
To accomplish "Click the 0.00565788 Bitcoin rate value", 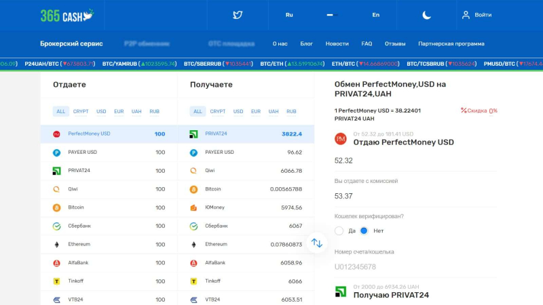I will pos(286,189).
